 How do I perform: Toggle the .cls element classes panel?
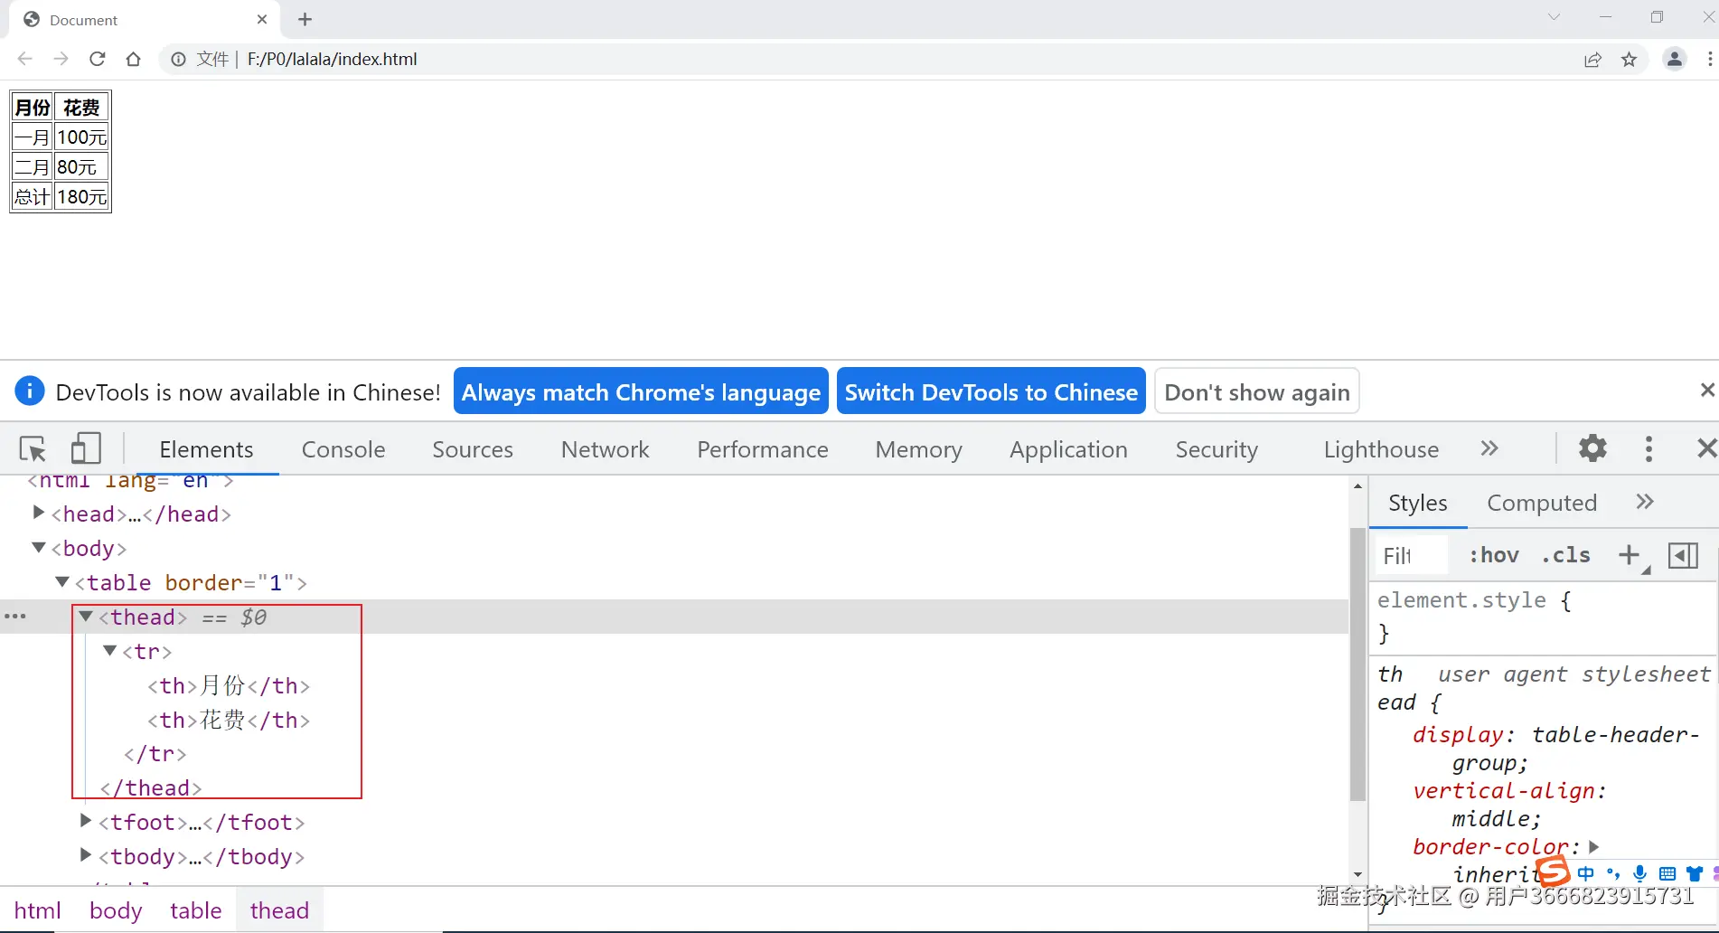[1565, 555]
